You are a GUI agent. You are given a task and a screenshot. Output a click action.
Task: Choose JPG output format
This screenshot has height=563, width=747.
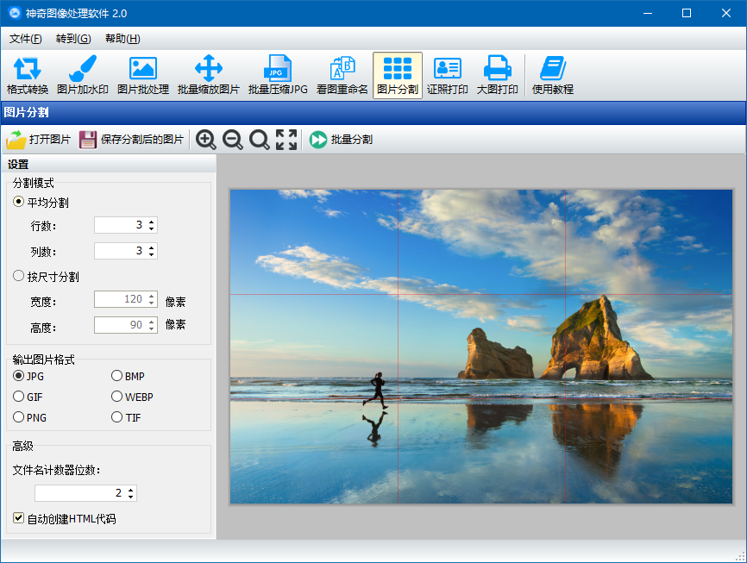coord(28,376)
